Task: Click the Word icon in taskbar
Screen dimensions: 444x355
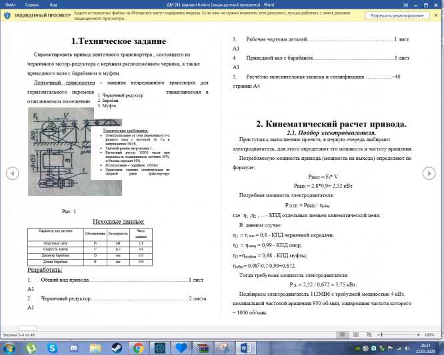Action: click(x=246, y=348)
